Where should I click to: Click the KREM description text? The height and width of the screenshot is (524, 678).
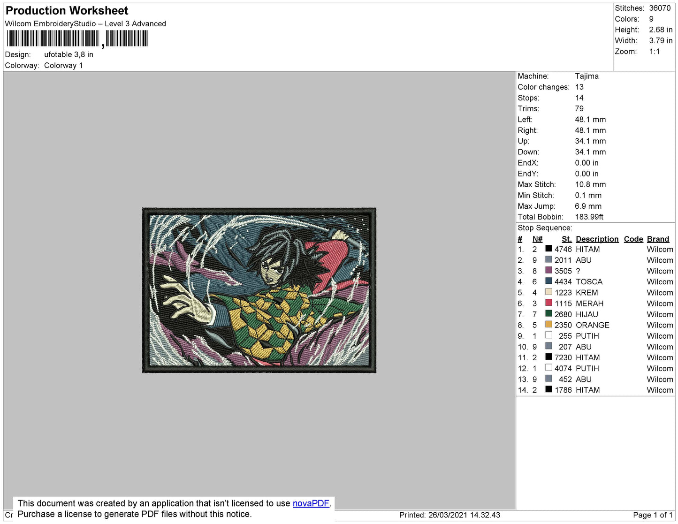587,292
